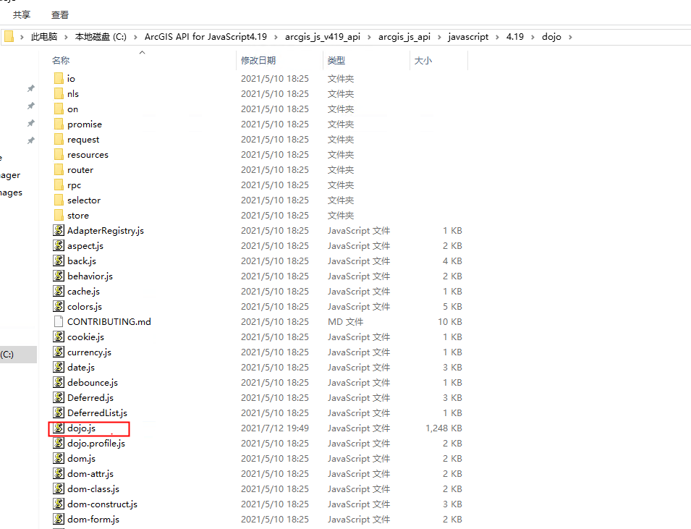691x529 pixels.
Task: Click the store folder icon
Action: pyautogui.click(x=59, y=215)
